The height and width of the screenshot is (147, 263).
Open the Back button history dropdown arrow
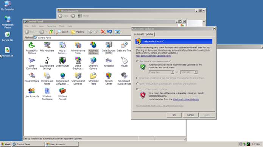[37, 32]
